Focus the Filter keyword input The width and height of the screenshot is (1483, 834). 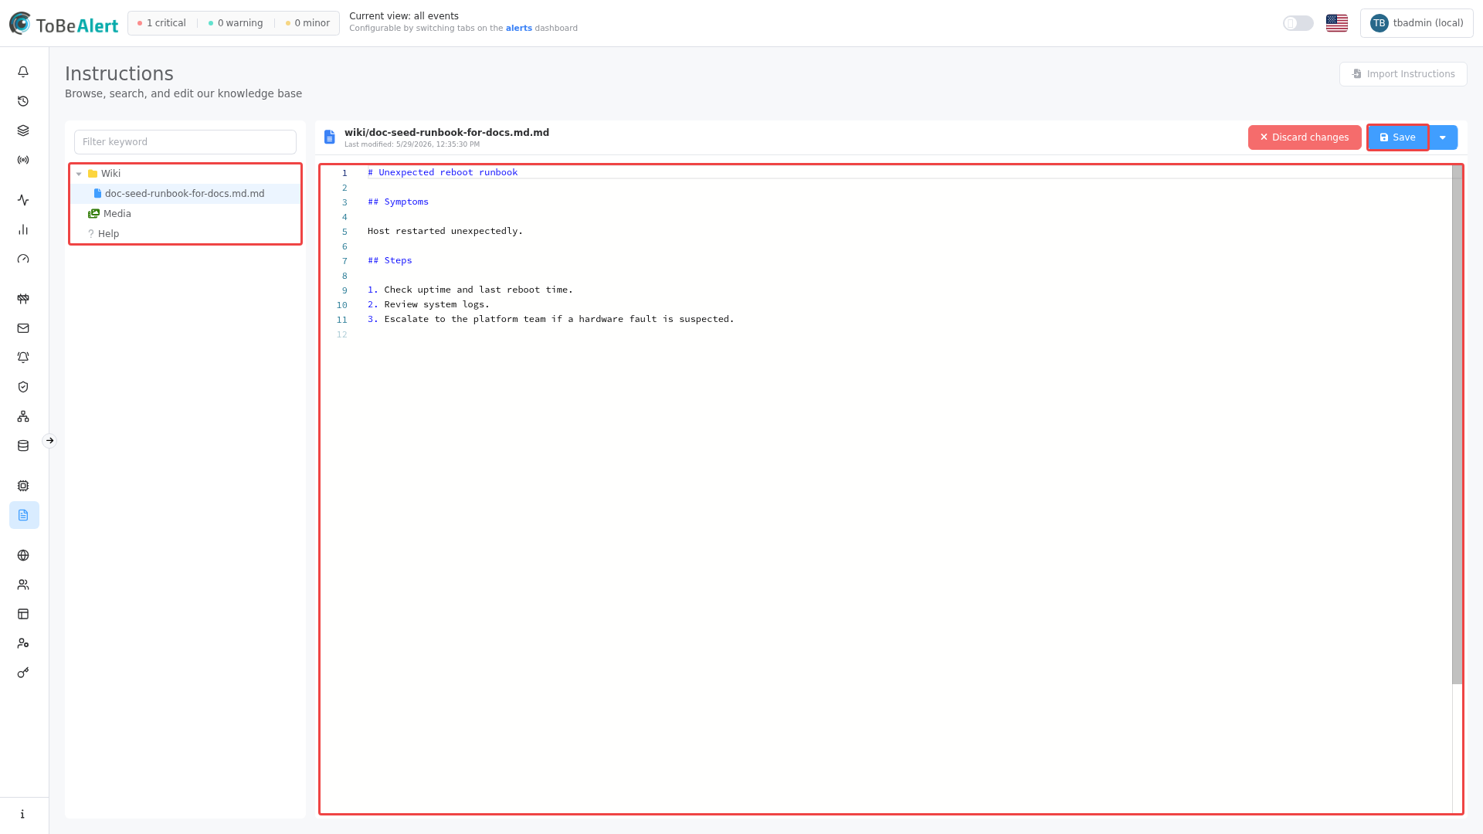click(185, 142)
